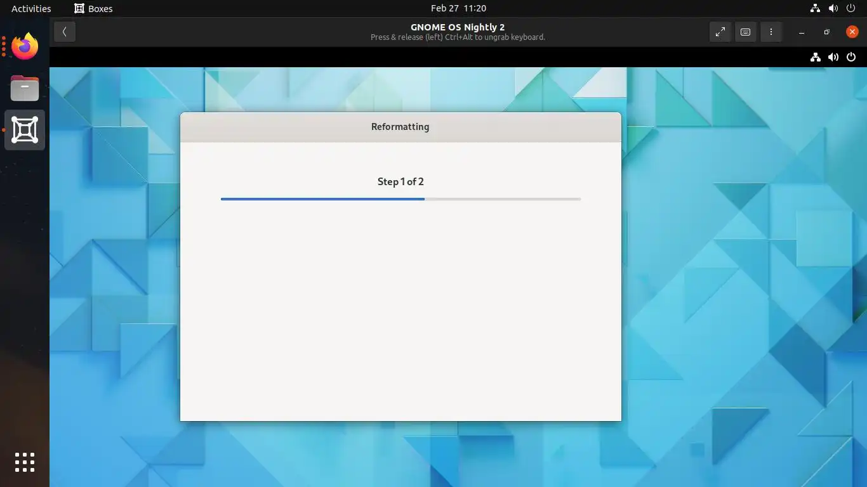Screen dimensions: 867x487
Task: Open host power menu icon
Action: tap(850, 8)
